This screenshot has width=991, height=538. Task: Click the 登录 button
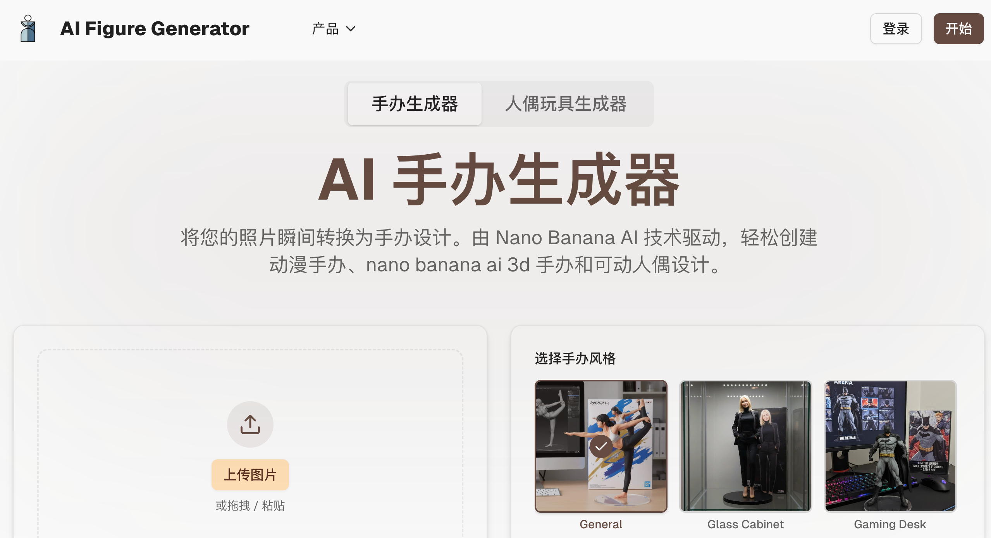point(896,29)
